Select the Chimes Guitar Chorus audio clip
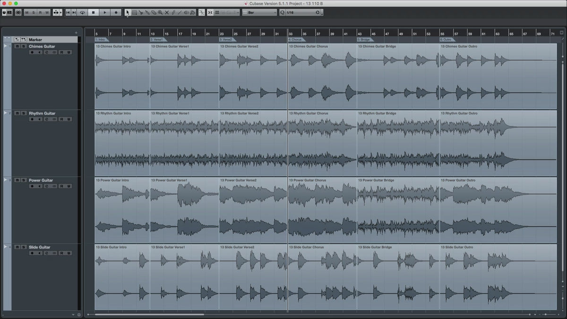The height and width of the screenshot is (319, 567). point(322,76)
